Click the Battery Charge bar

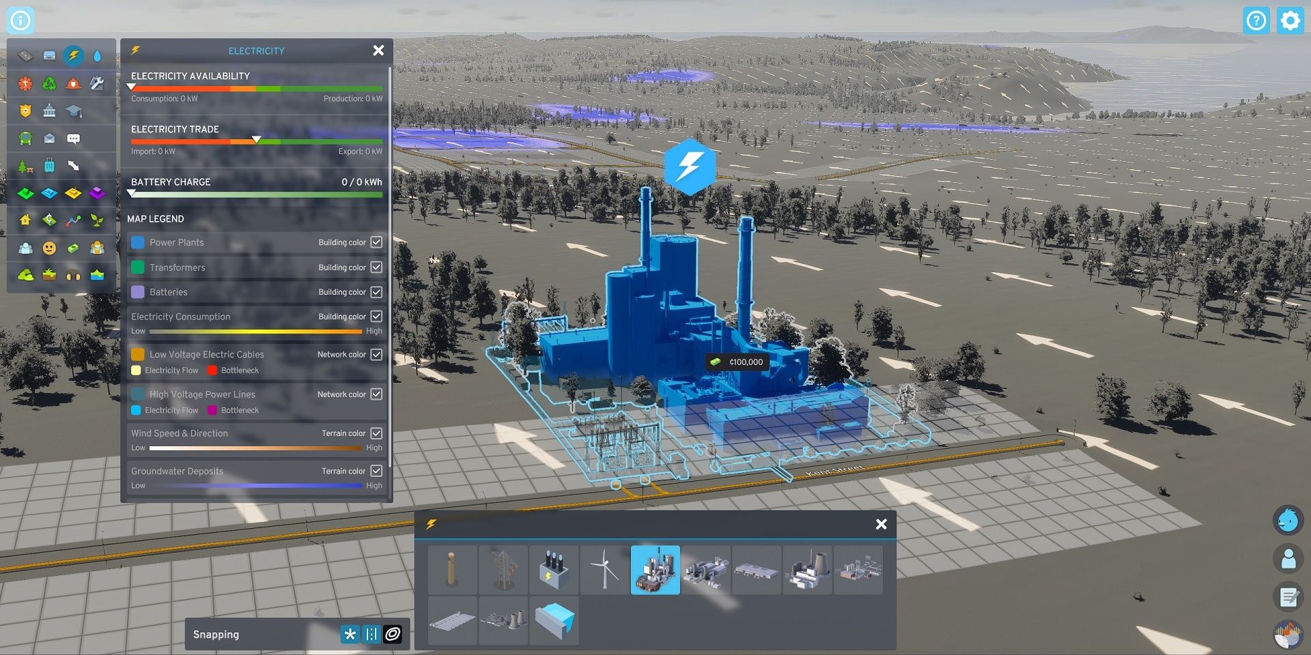pos(257,194)
